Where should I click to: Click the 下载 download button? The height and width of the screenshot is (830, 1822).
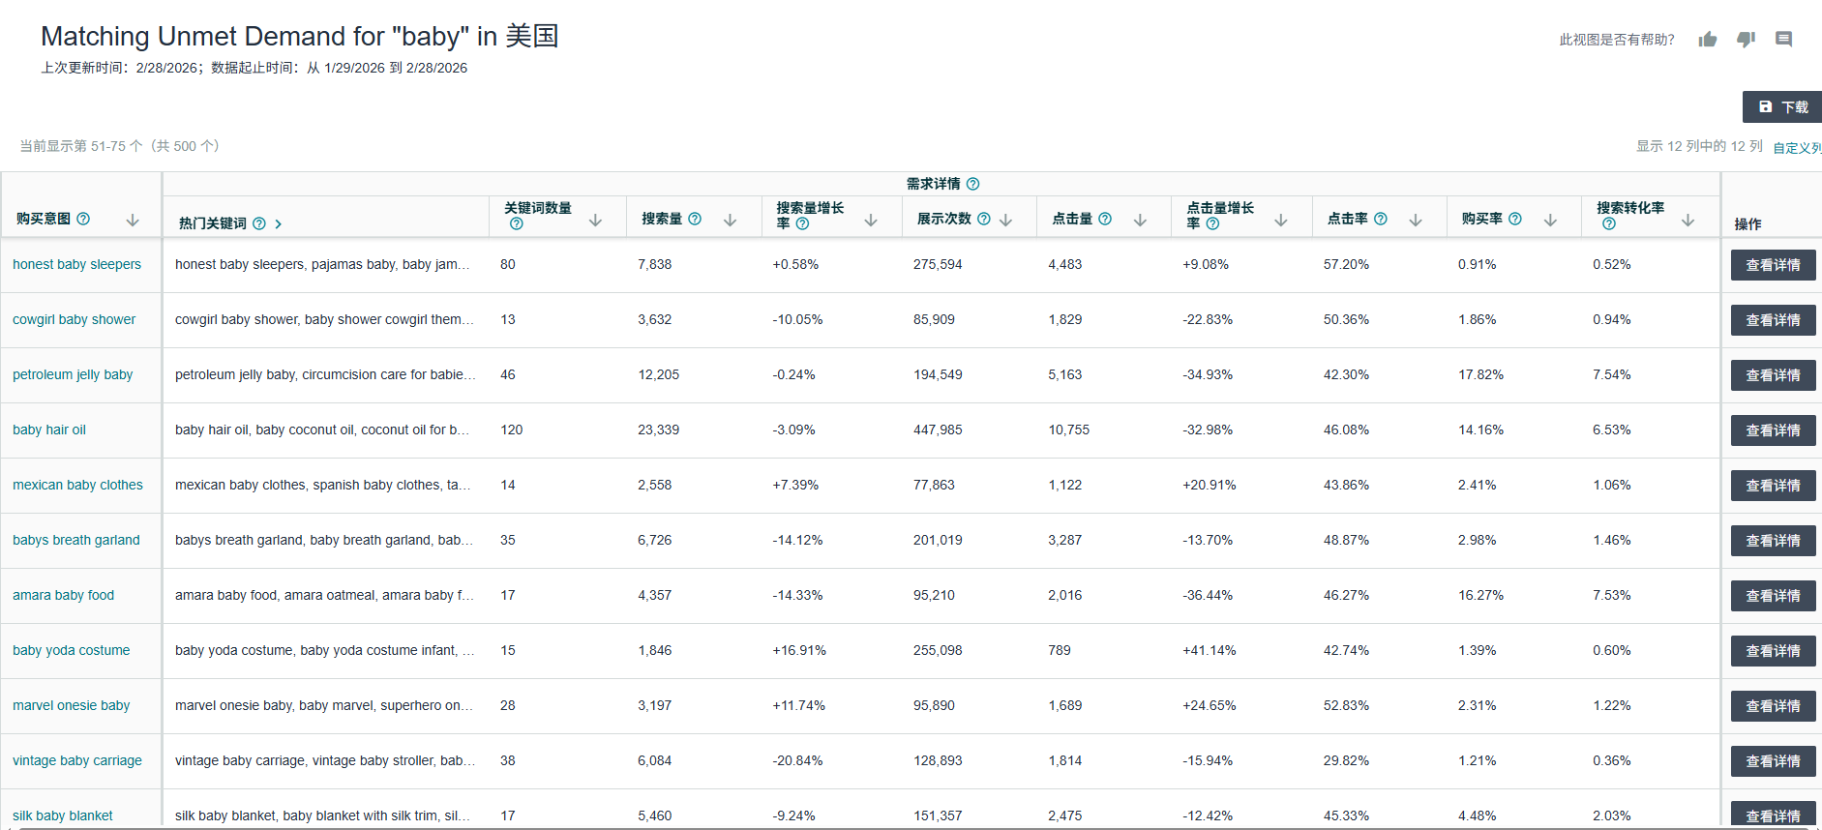1782,106
